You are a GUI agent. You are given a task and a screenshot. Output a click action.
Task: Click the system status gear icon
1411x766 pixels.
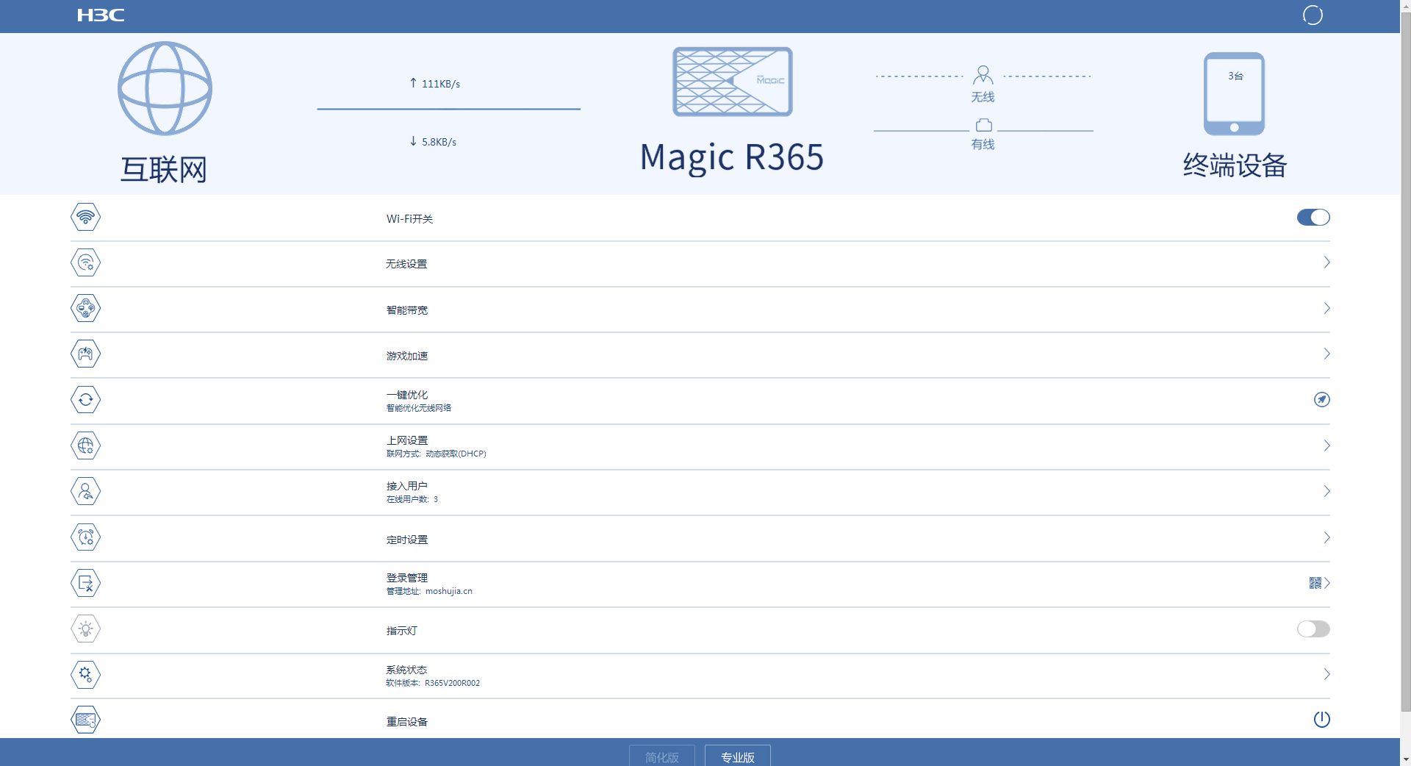click(85, 674)
